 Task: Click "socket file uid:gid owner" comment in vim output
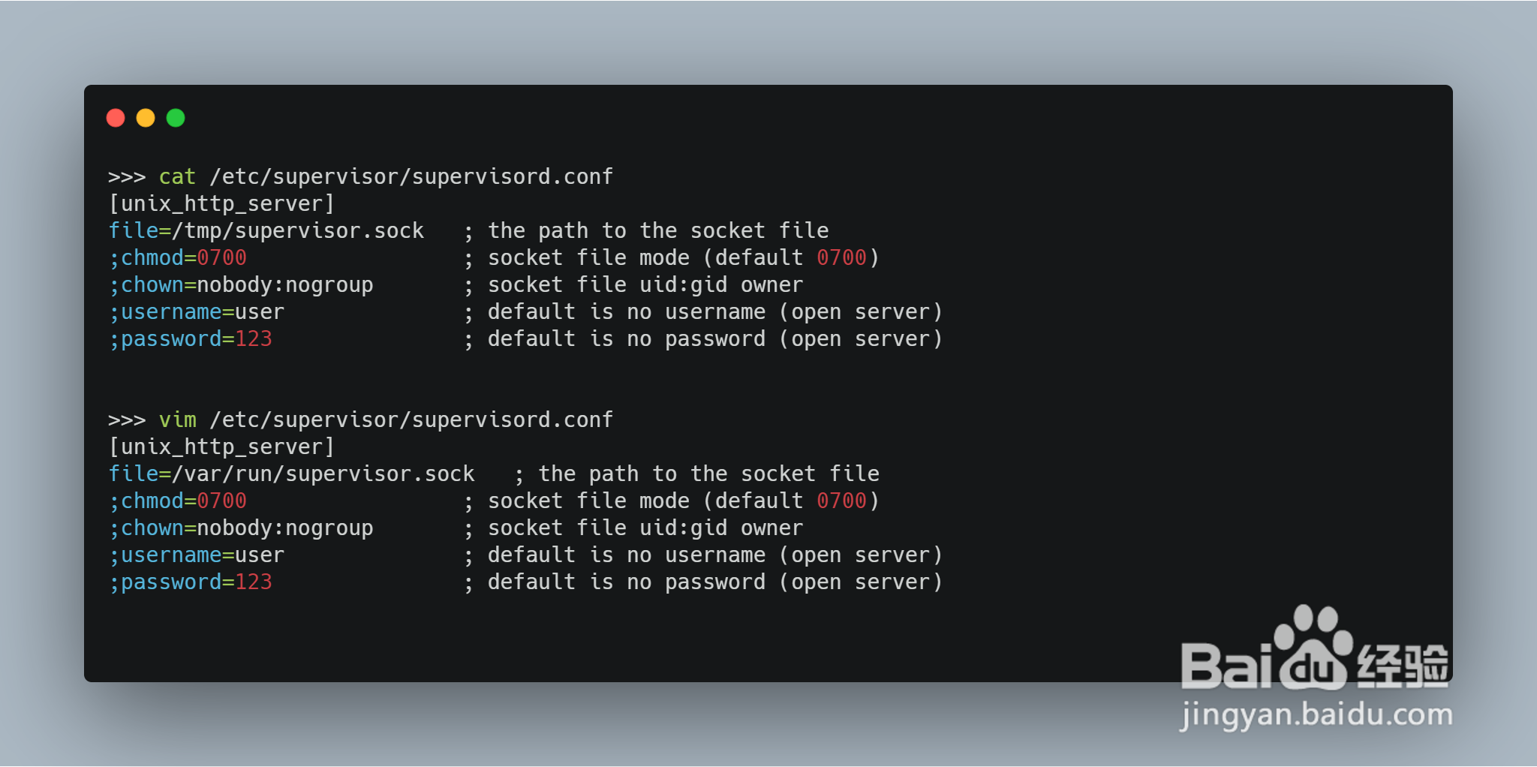(645, 528)
